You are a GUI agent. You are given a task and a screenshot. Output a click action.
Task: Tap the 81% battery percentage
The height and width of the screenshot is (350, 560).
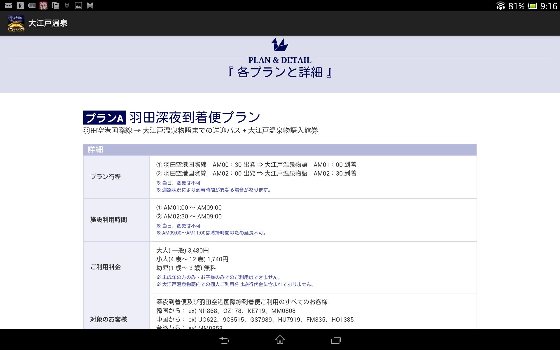click(x=516, y=6)
